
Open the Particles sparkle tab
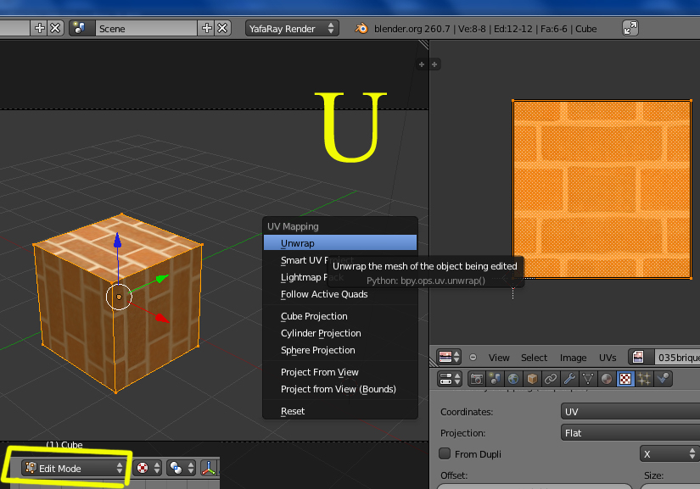click(644, 379)
